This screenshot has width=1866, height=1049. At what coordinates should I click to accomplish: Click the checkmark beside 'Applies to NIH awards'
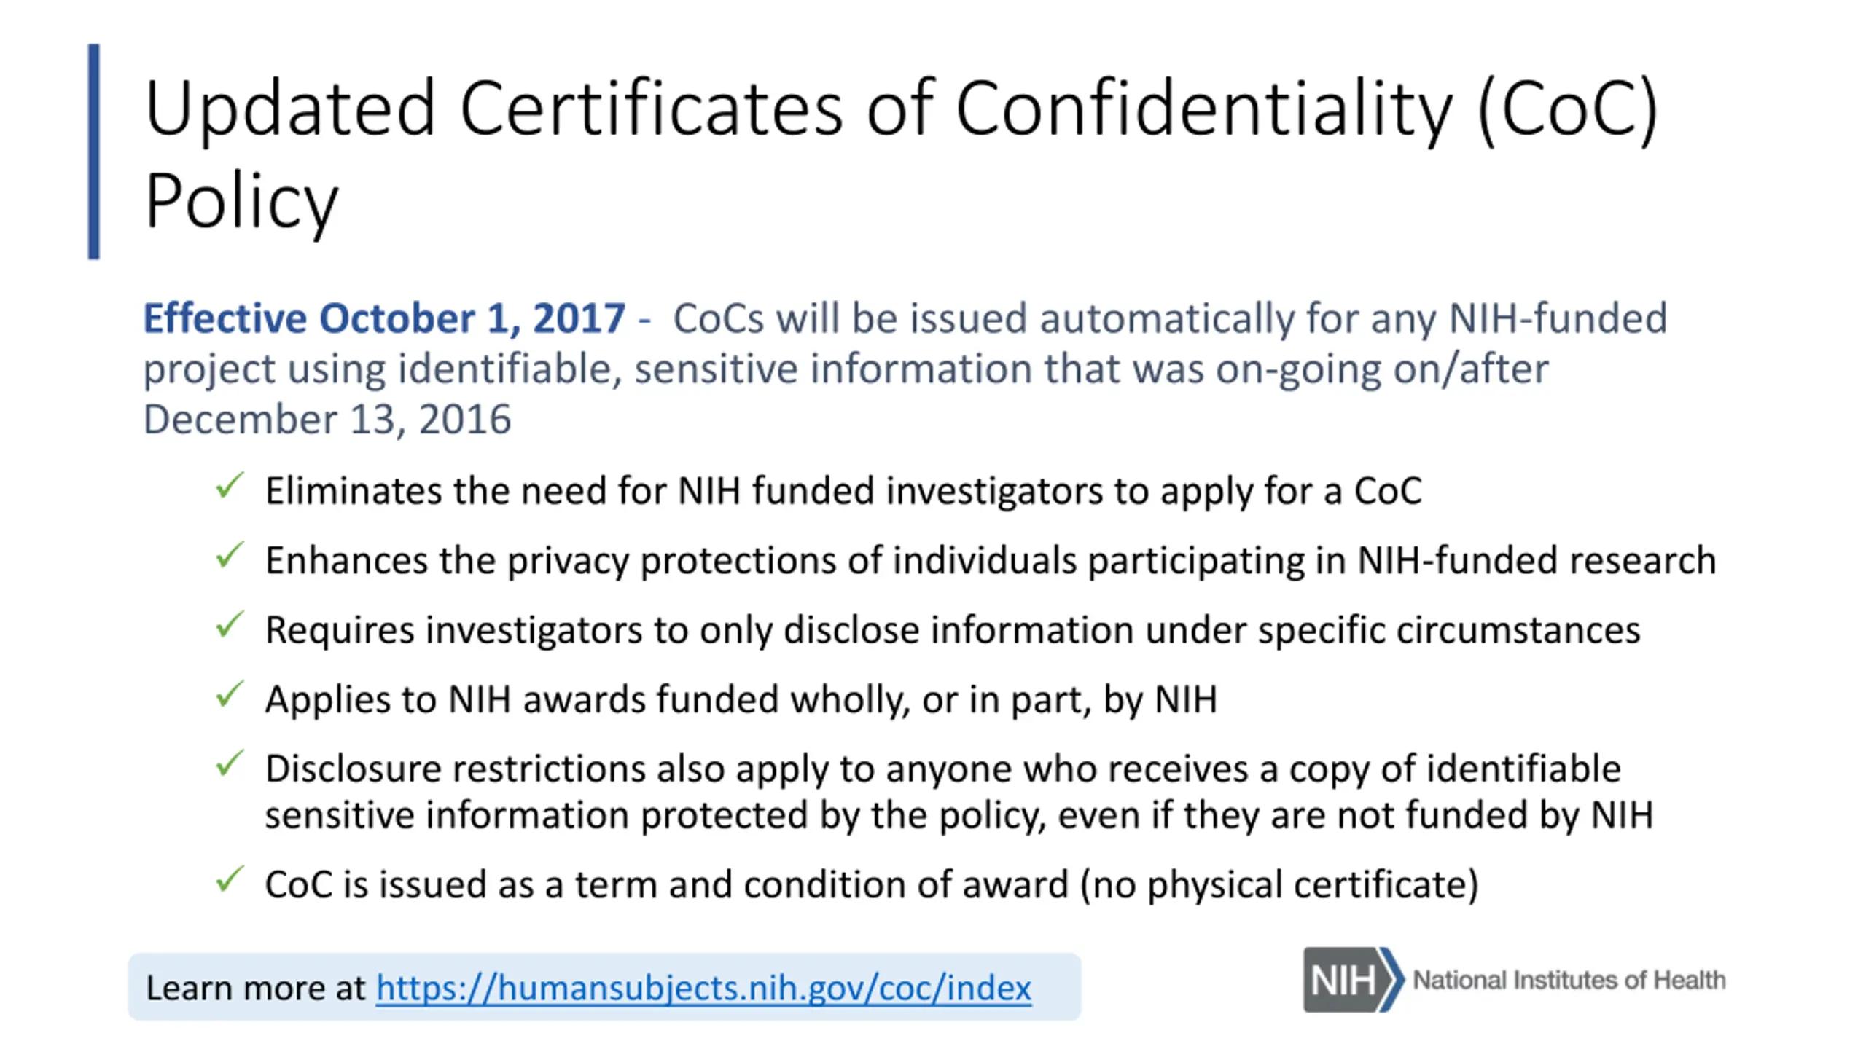[230, 695]
